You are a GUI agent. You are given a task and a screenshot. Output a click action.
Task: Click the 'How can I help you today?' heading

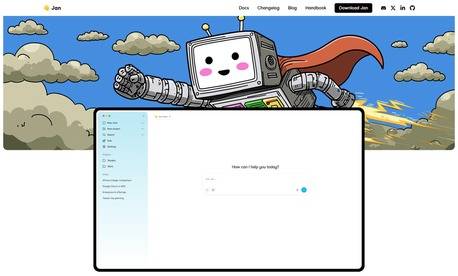pyautogui.click(x=255, y=167)
